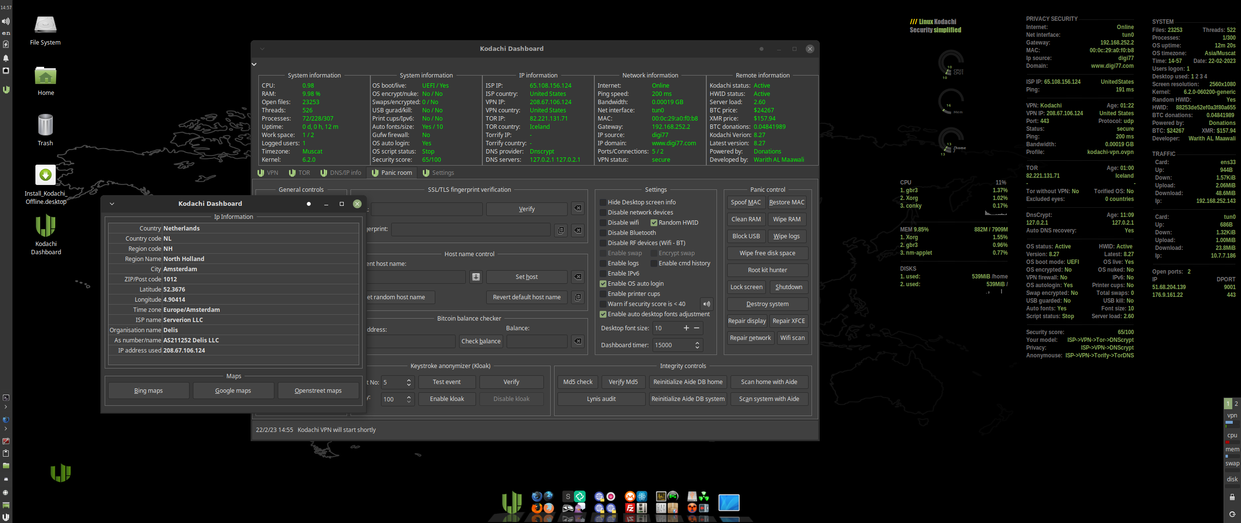Launch the USB drive tool in dock

[x=692, y=496]
